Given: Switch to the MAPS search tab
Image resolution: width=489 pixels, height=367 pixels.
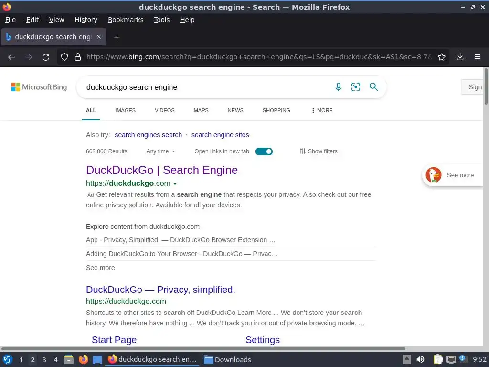Looking at the screenshot, I should point(201,110).
